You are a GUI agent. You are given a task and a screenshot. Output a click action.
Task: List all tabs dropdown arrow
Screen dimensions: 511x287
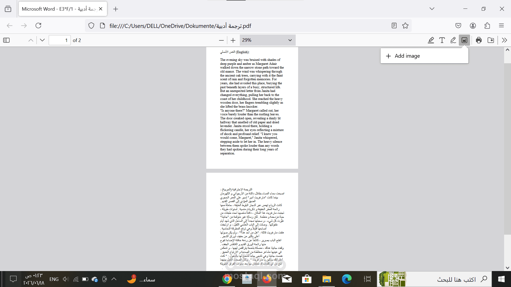pos(432,9)
